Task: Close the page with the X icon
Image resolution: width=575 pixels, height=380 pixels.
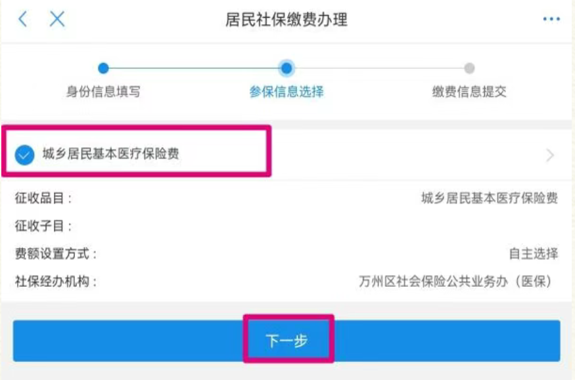Action: 57,20
